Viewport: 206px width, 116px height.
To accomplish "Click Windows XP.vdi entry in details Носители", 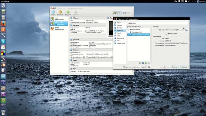I will click(x=97, y=54).
